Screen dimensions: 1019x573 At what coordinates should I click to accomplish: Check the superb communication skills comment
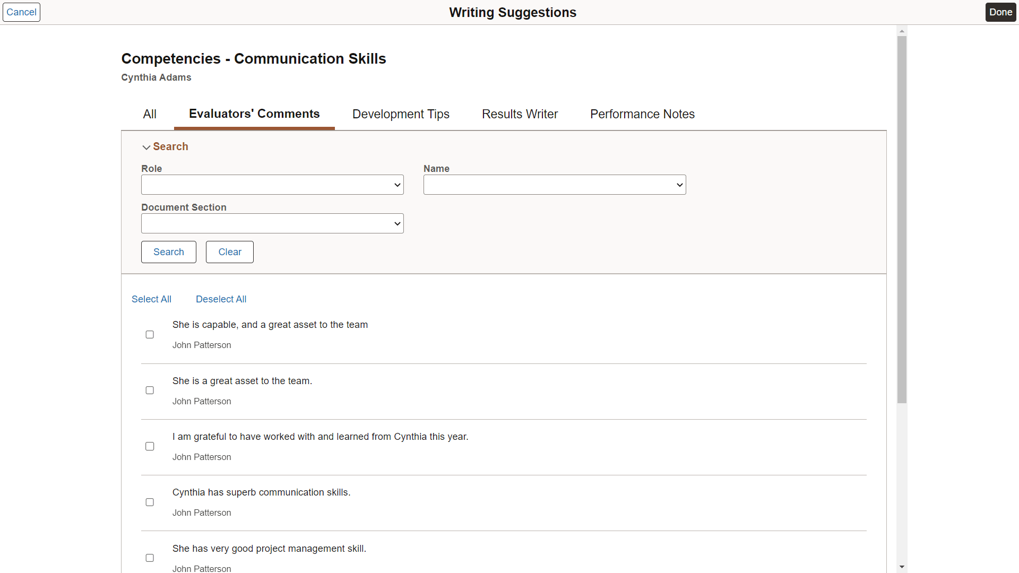tap(149, 502)
